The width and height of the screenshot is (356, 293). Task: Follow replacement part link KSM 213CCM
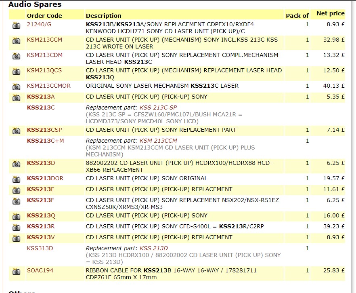click(x=158, y=141)
